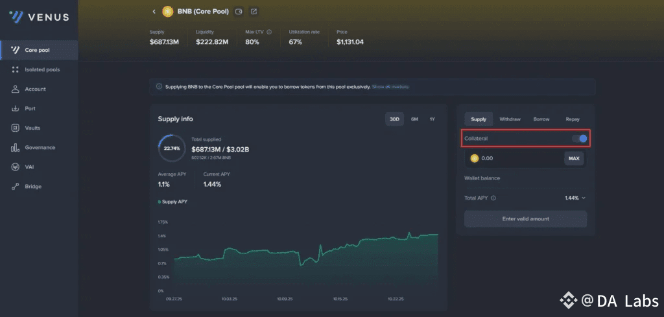Click the add-to-wallet icon next to BNB (Core Pool)
664x317 pixels.
click(239, 12)
